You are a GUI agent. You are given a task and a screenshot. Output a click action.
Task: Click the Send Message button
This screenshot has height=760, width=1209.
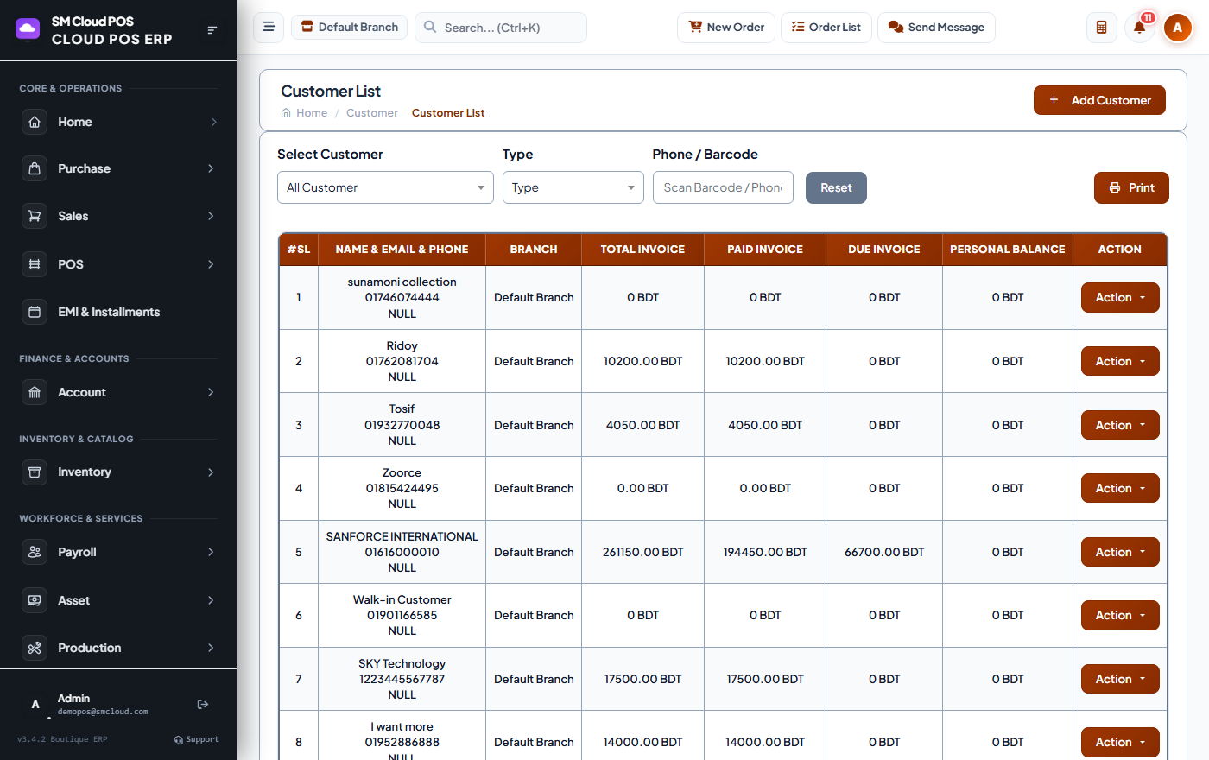click(x=936, y=28)
